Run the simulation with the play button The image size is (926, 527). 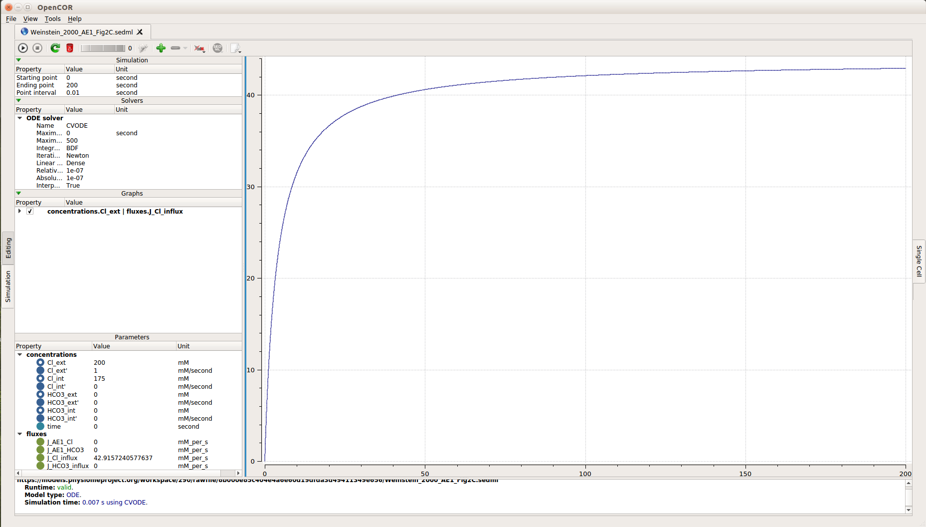(23, 48)
